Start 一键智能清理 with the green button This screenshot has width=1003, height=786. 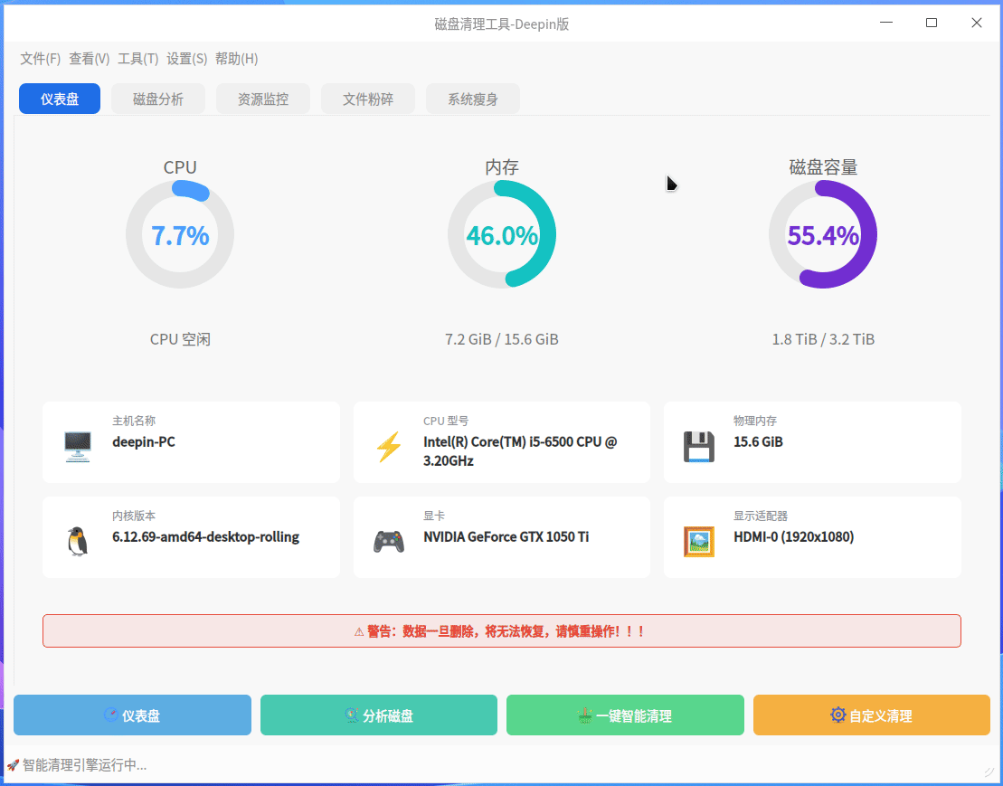point(625,715)
